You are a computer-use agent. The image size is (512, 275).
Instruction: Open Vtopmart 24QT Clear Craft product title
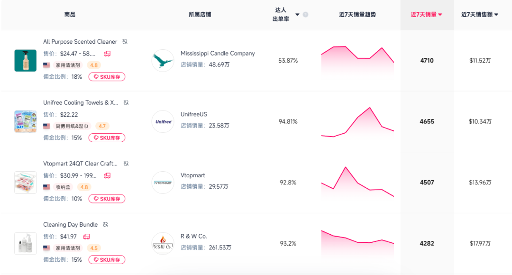(x=80, y=163)
